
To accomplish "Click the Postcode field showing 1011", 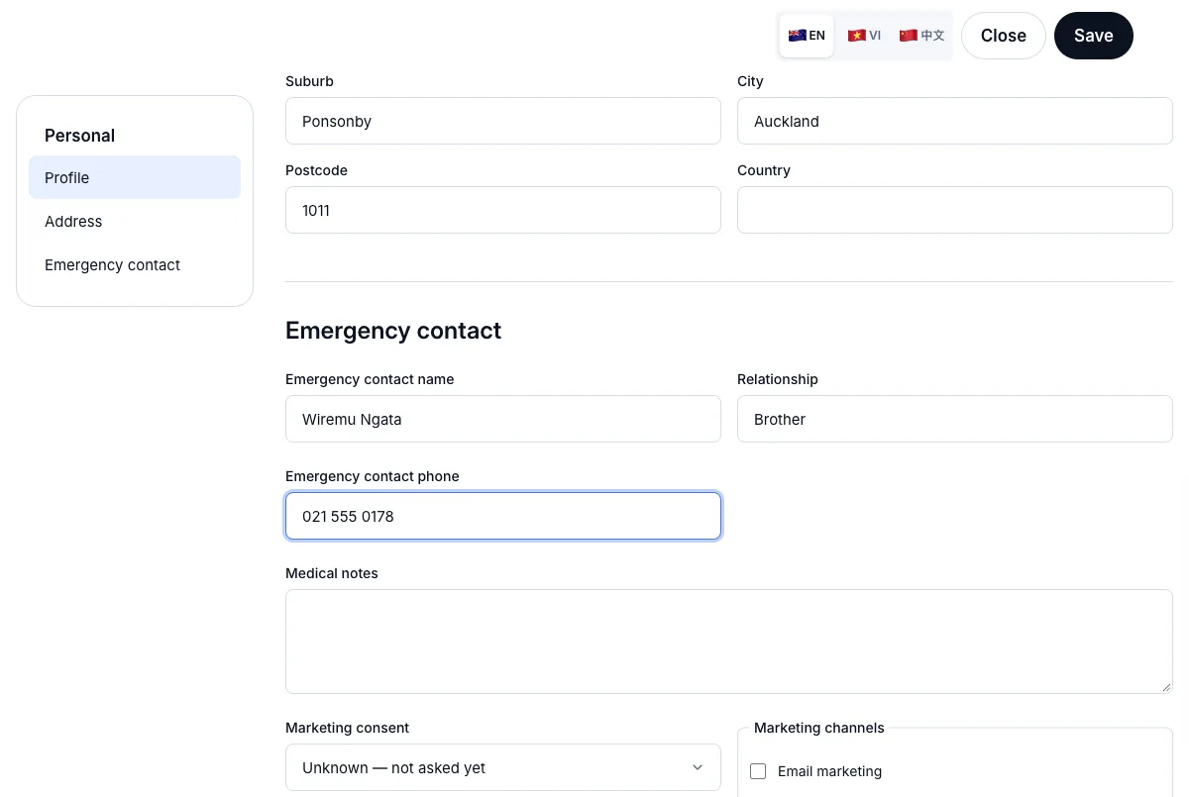I will [x=503, y=210].
